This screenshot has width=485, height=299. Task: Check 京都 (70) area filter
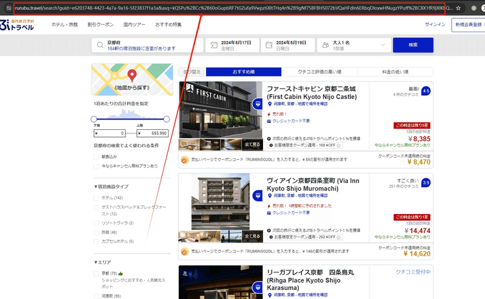[x=96, y=274]
